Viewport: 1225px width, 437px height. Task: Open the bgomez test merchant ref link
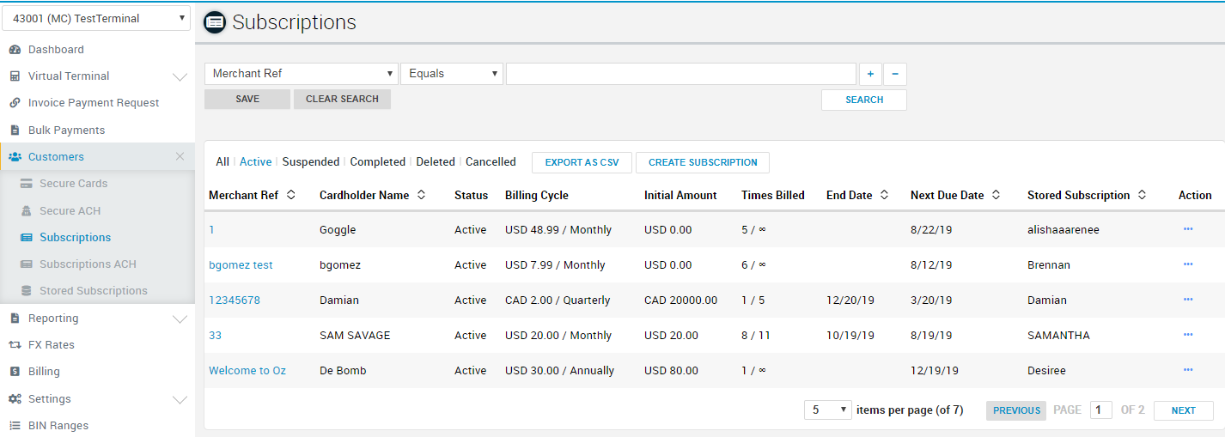(x=241, y=265)
